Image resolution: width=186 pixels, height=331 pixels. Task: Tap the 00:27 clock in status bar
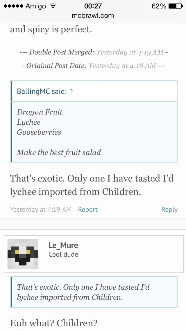[93, 6]
